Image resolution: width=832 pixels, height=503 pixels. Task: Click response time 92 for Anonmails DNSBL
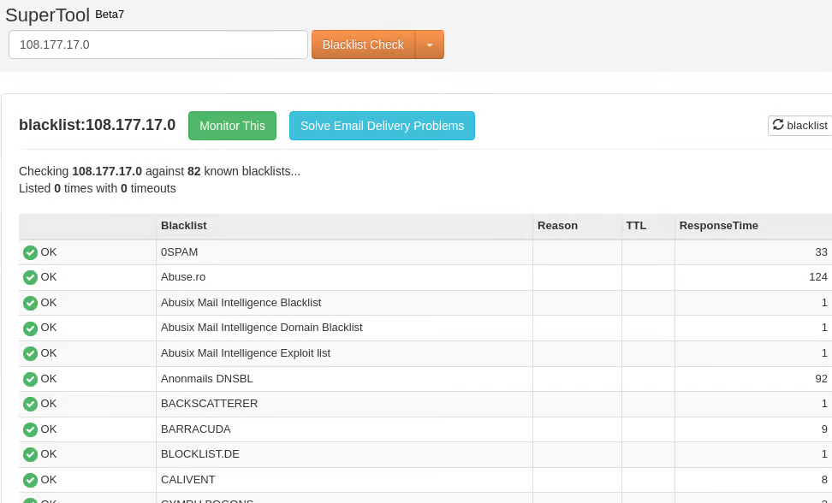(x=822, y=379)
